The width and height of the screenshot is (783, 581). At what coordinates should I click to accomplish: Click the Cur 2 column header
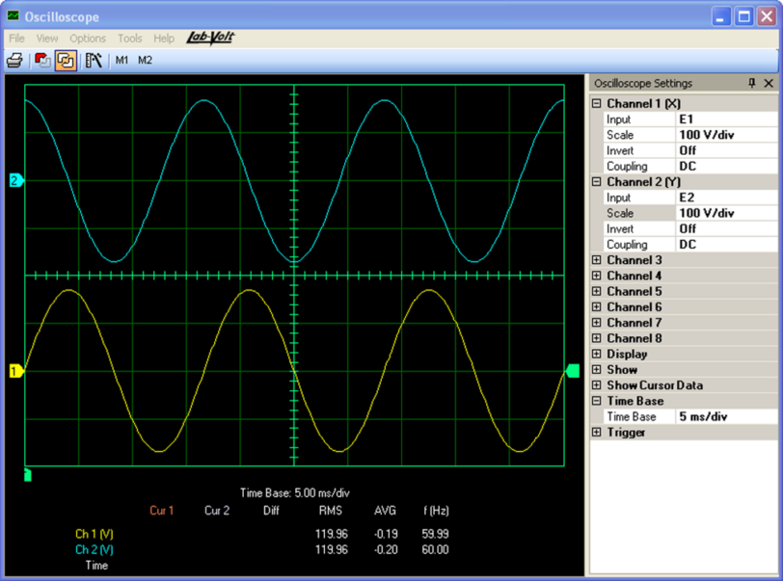click(217, 511)
